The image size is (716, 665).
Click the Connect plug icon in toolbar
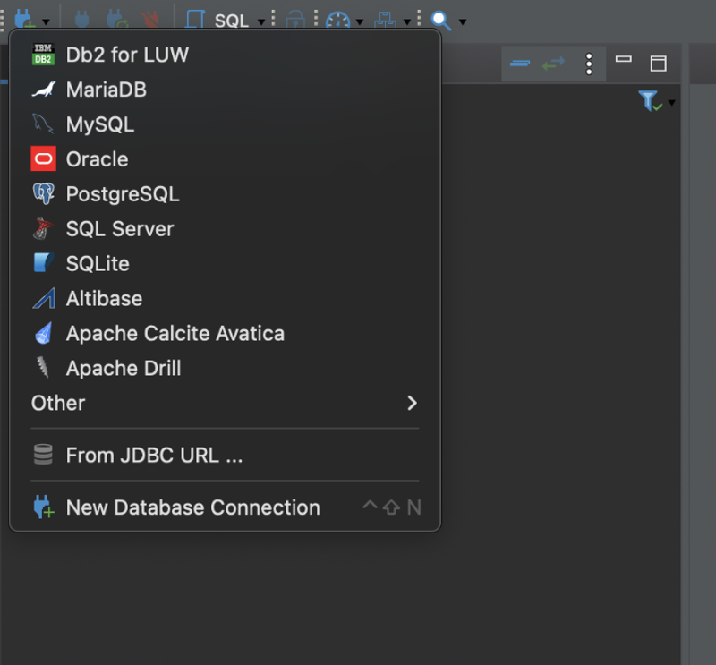(x=81, y=19)
